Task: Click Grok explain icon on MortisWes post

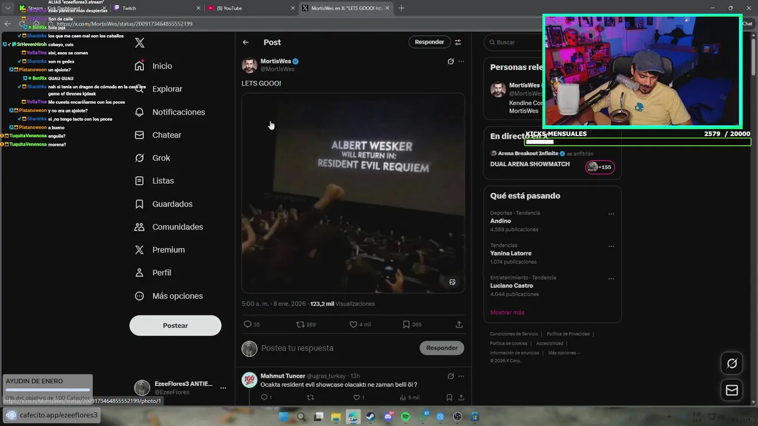Action: [x=451, y=62]
